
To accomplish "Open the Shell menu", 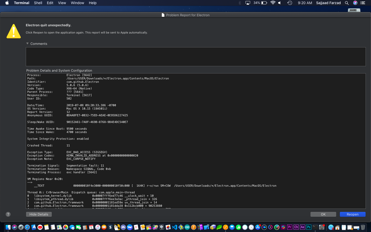I will (x=38, y=3).
